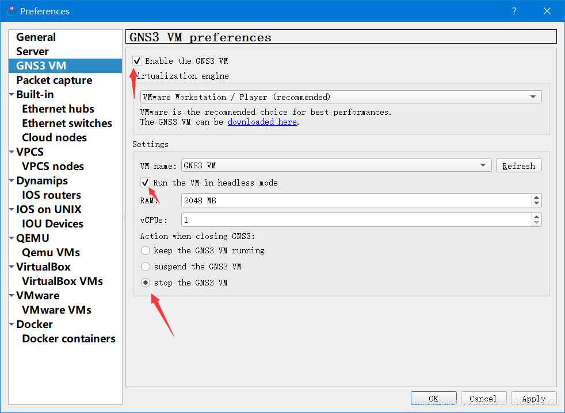Image resolution: width=565 pixels, height=413 pixels.
Task: Click the help question mark button
Action: point(514,11)
